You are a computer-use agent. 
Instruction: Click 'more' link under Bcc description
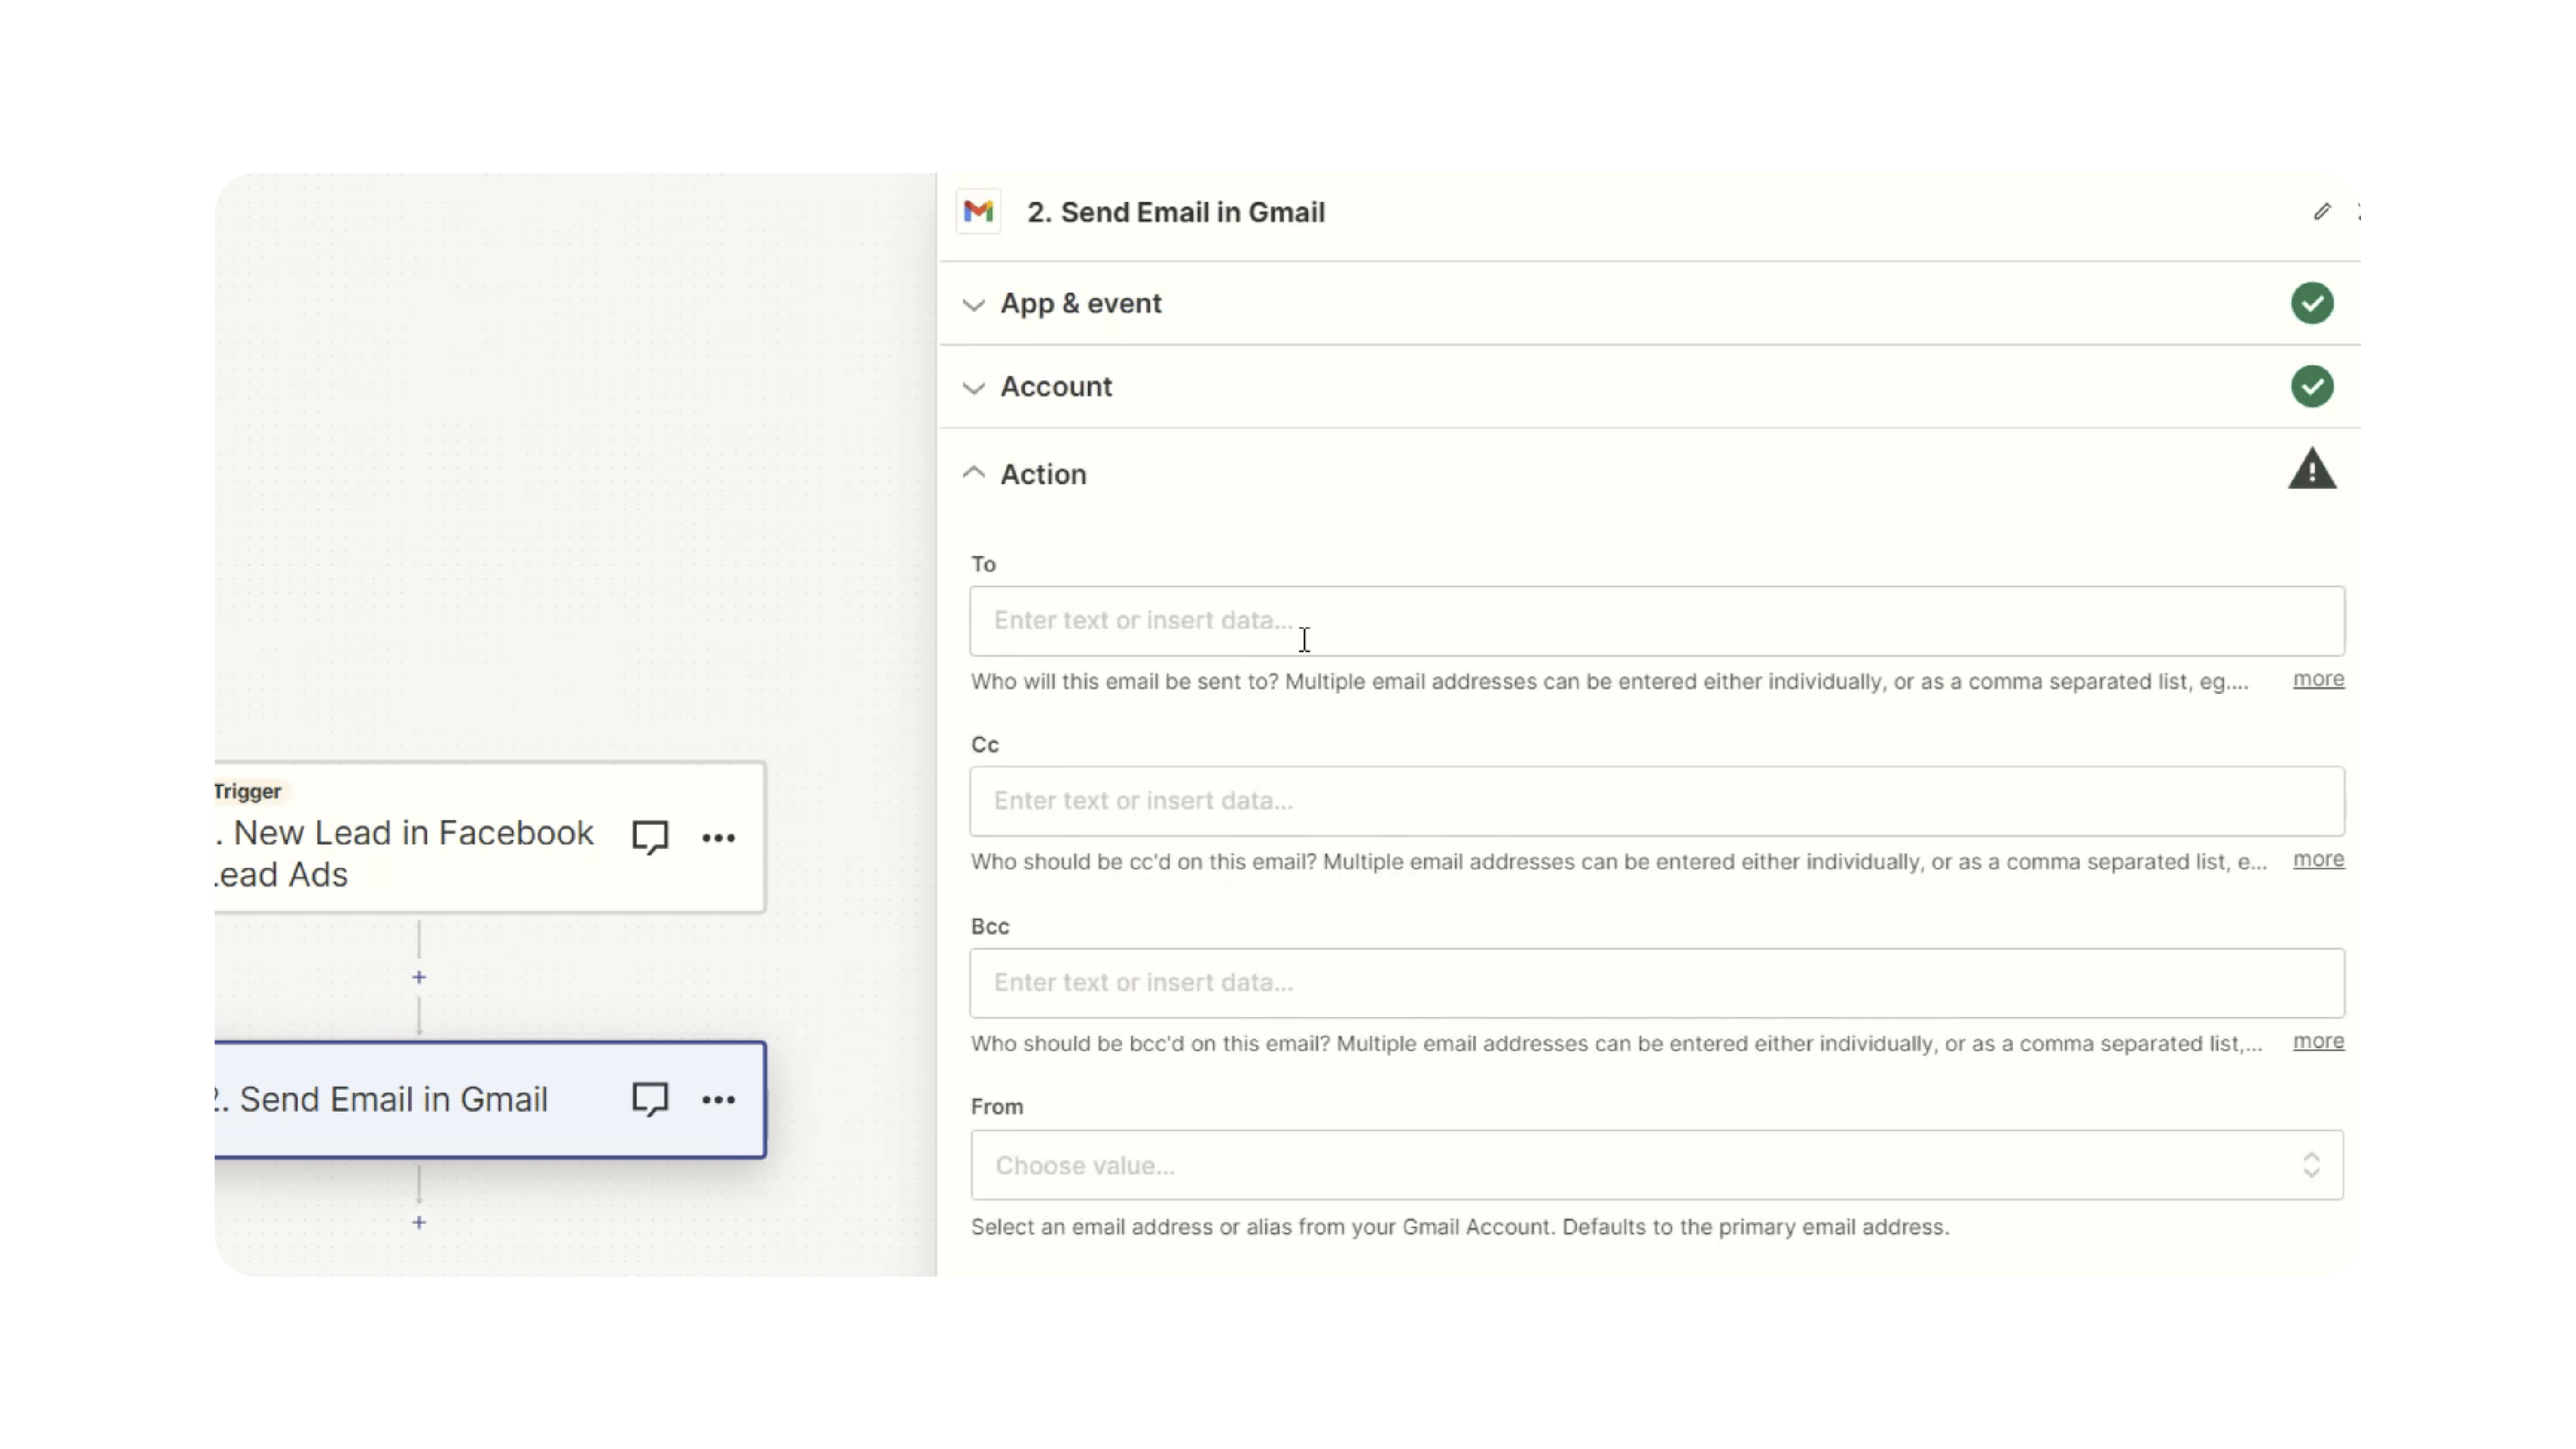click(2317, 1041)
